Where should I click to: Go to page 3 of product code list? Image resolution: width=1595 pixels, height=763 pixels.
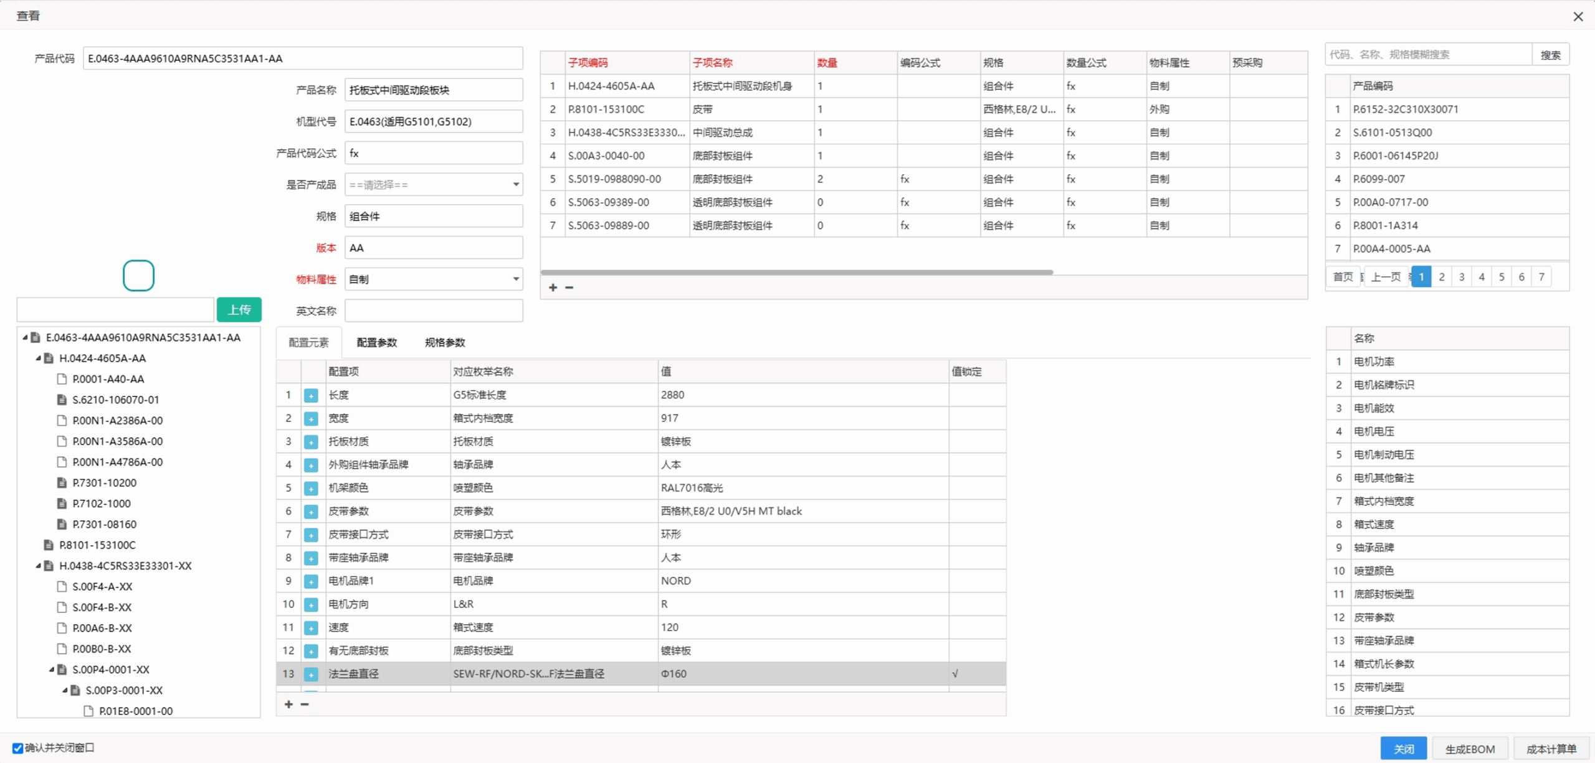point(1461,277)
